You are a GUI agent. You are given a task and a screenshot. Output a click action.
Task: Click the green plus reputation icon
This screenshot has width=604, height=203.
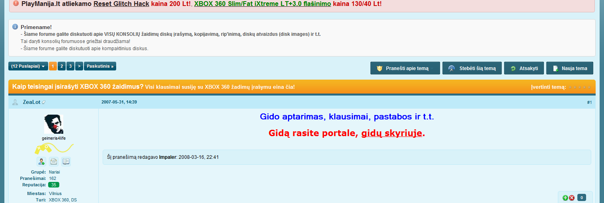[565, 198]
